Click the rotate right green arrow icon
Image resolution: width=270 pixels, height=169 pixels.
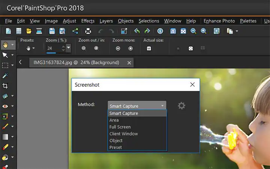147,31
